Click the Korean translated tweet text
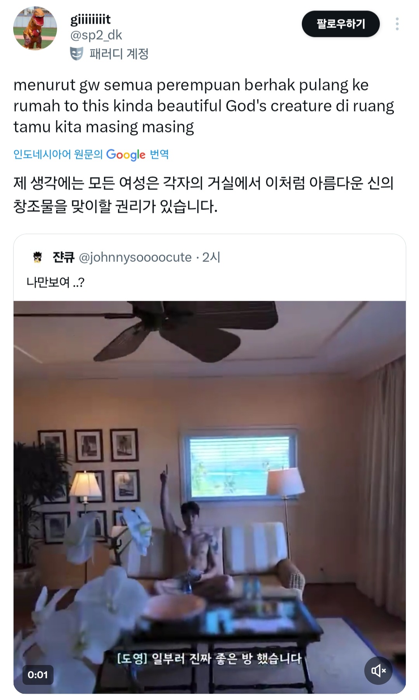The height and width of the screenshot is (700, 419). pyautogui.click(x=203, y=195)
